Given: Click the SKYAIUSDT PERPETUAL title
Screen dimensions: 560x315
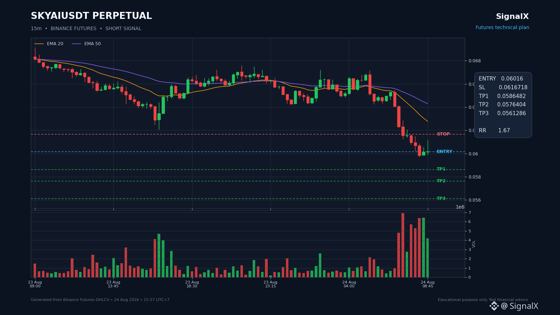Looking at the screenshot, I should (x=91, y=16).
